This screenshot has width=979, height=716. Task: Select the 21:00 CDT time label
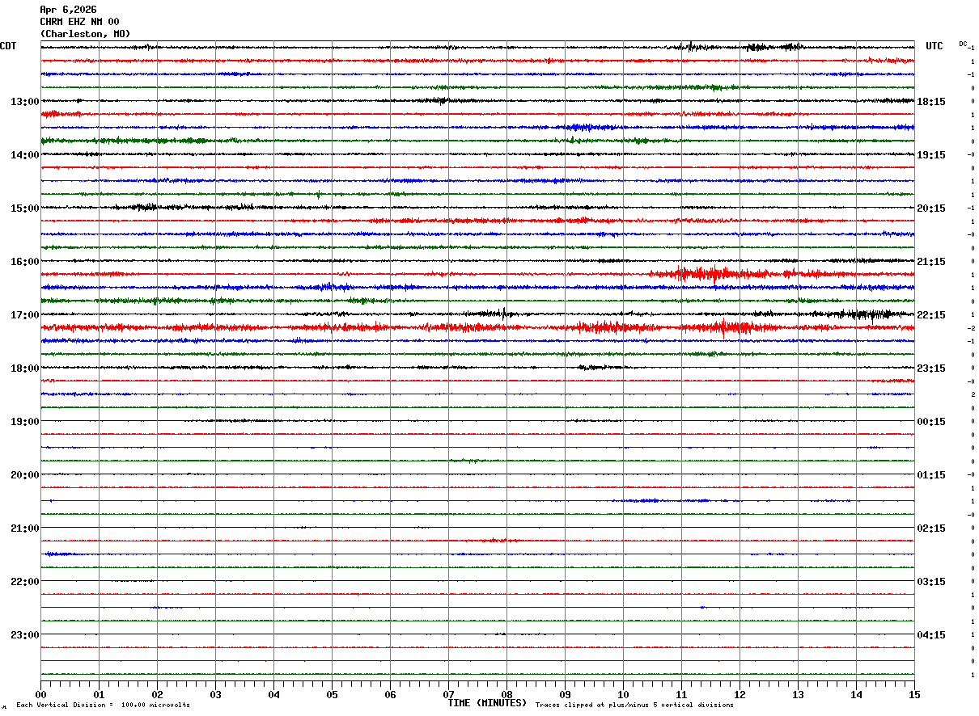click(x=24, y=529)
